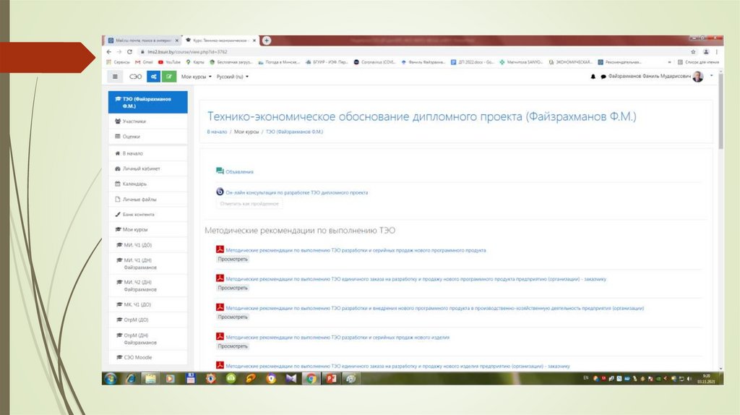This screenshot has height=415, width=740.
Task: Click the browser forward arrow
Action: pyautogui.click(x=119, y=52)
